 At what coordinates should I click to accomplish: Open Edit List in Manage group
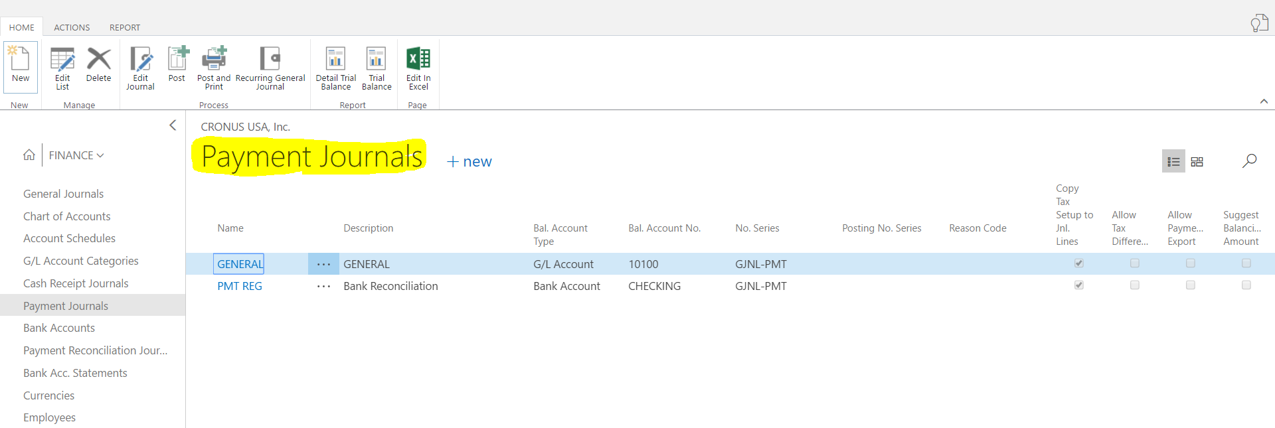[x=62, y=68]
